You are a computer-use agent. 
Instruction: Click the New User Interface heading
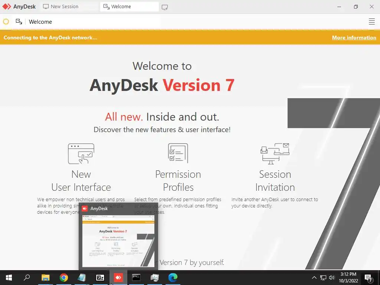[81, 181]
